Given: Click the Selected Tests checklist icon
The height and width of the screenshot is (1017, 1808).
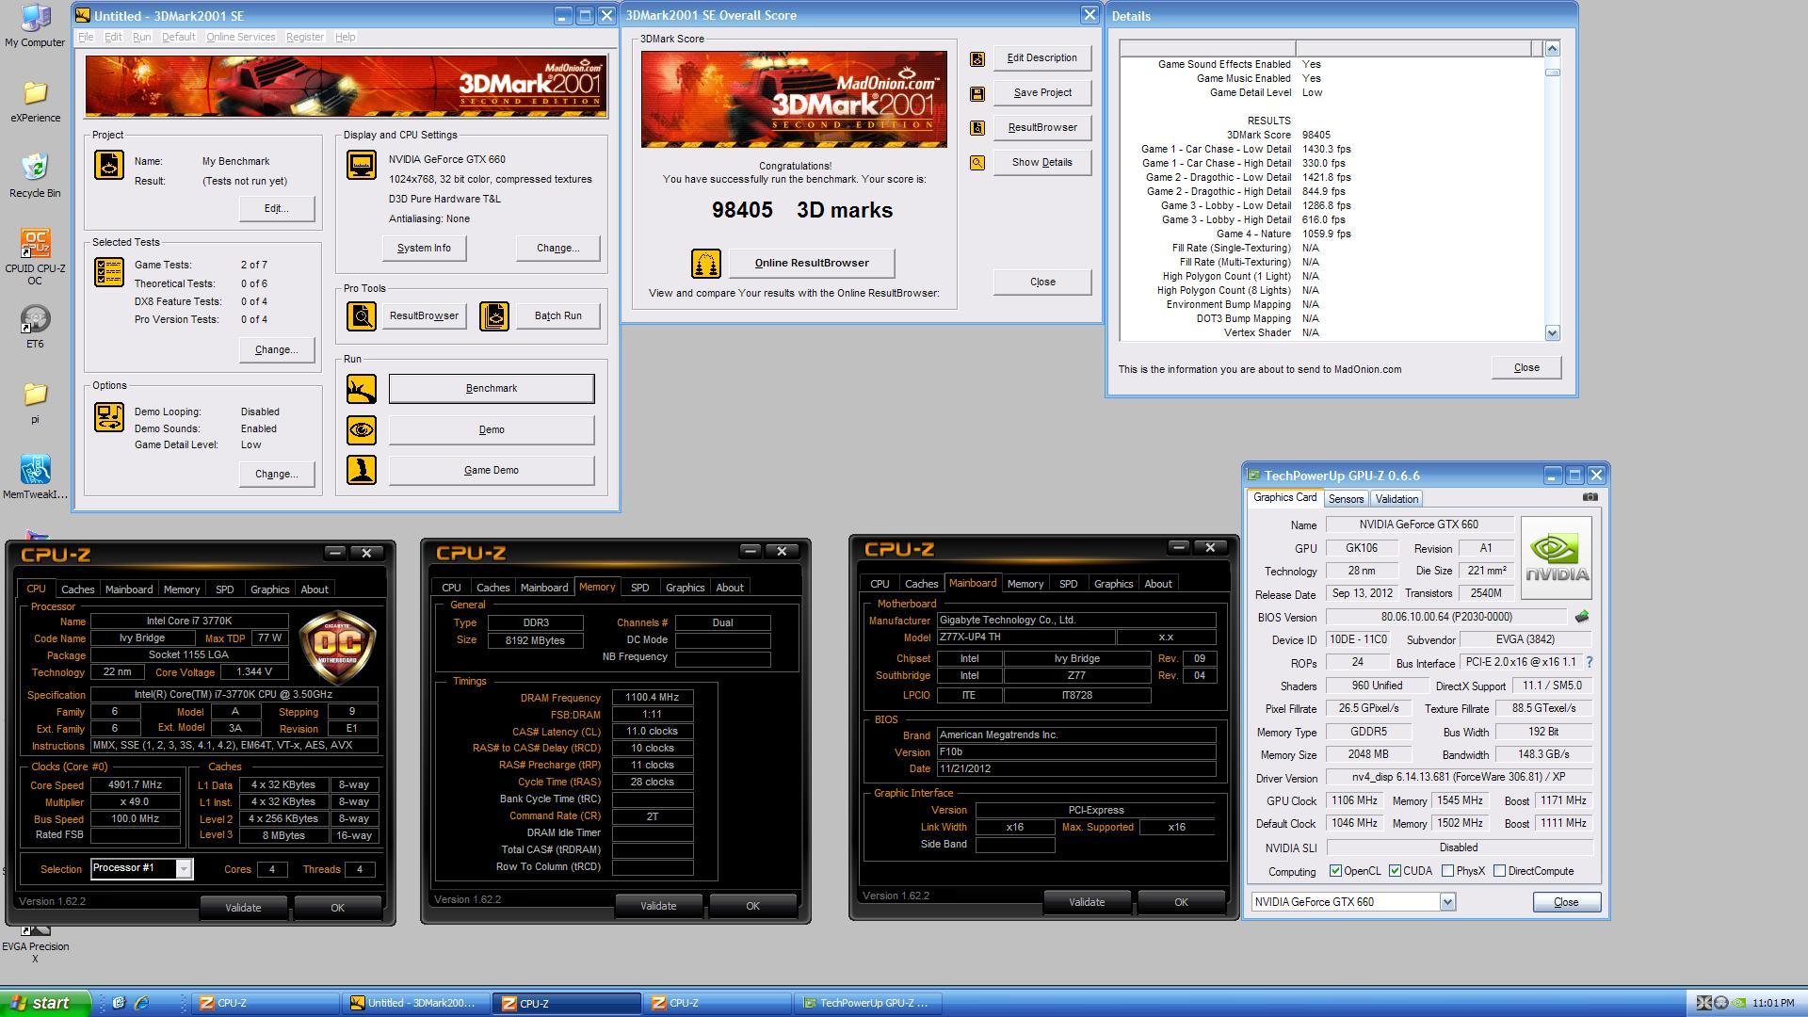Looking at the screenshot, I should pos(109,272).
